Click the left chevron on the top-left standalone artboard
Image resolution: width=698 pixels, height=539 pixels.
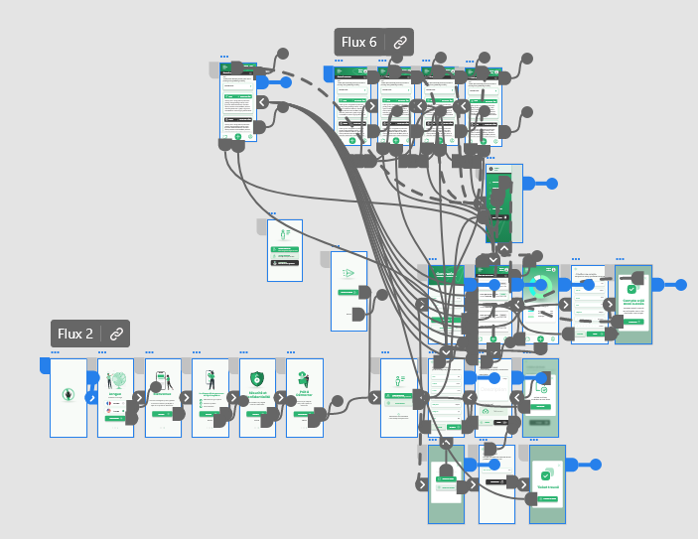click(x=262, y=101)
